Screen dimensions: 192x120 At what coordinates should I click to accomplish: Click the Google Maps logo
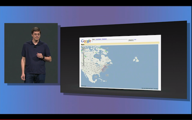86,41
